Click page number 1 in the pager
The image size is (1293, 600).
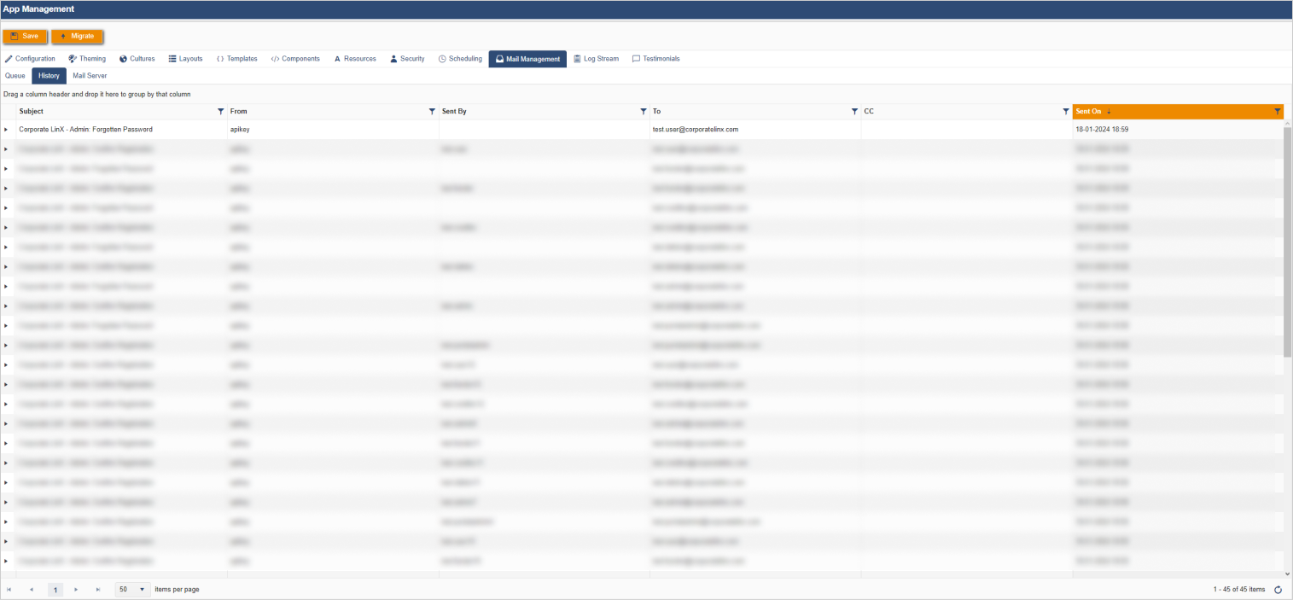click(x=55, y=590)
